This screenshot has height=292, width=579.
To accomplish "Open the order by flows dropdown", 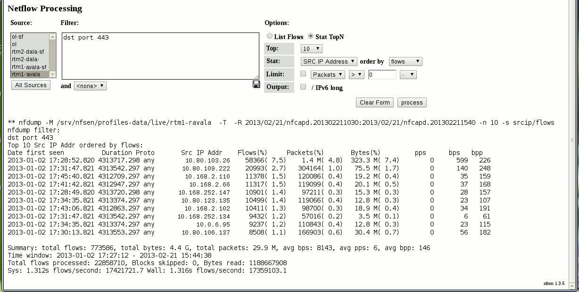I will point(405,61).
